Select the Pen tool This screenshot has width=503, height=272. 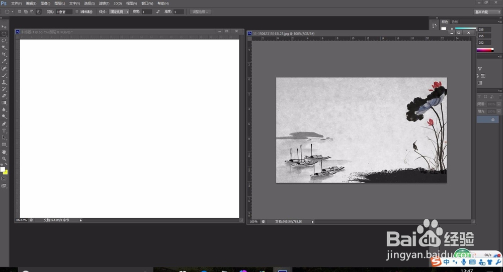pyautogui.click(x=4, y=124)
